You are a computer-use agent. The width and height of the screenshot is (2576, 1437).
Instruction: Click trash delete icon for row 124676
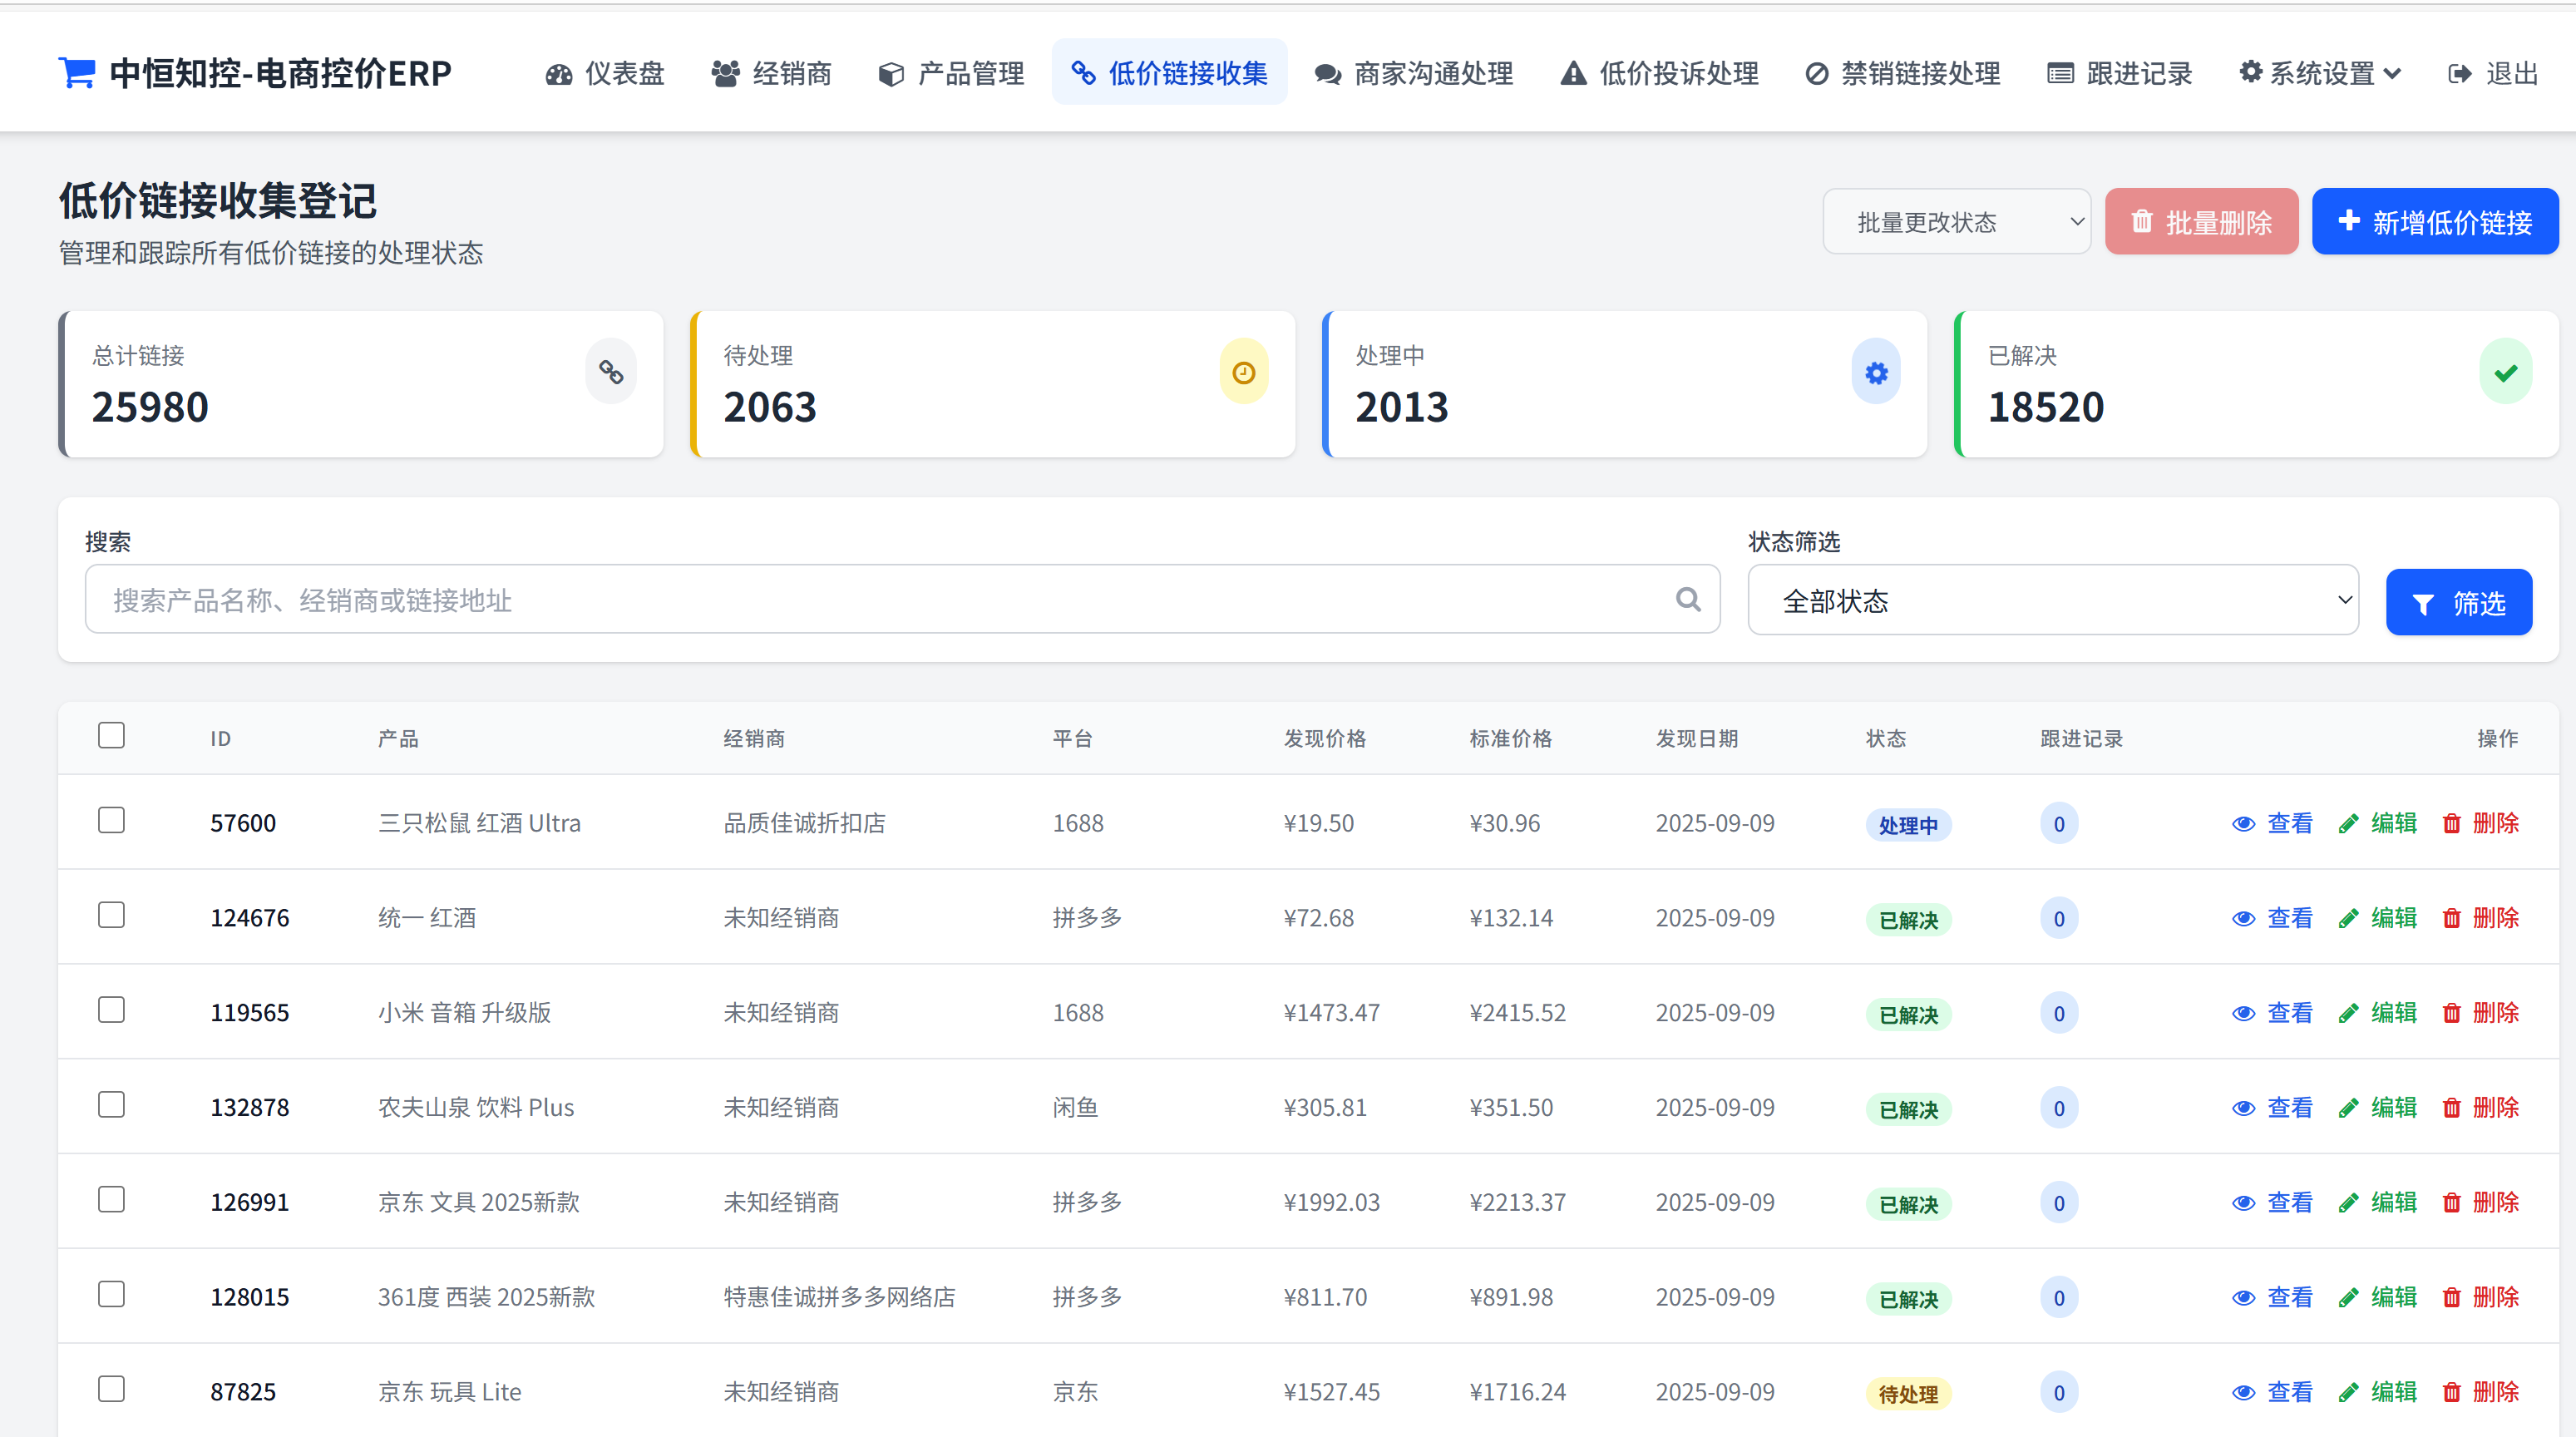click(2451, 918)
